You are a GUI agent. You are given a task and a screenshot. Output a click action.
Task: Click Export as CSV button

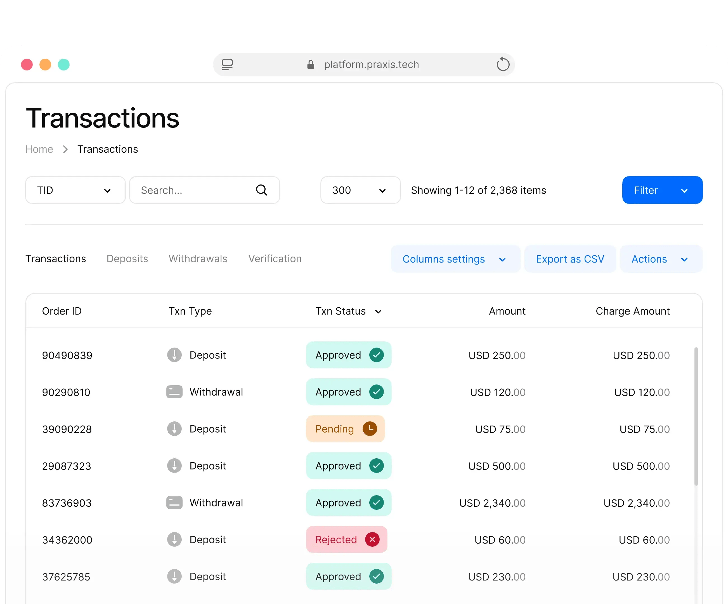pos(570,259)
